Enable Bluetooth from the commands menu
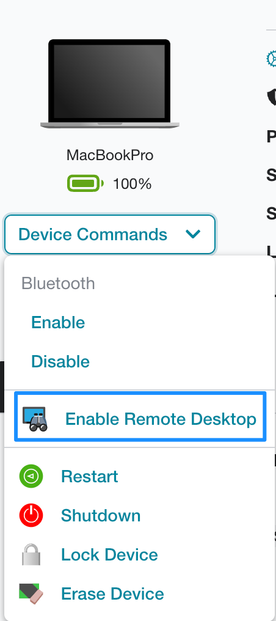Image resolution: width=276 pixels, height=621 pixels. pyautogui.click(x=58, y=322)
